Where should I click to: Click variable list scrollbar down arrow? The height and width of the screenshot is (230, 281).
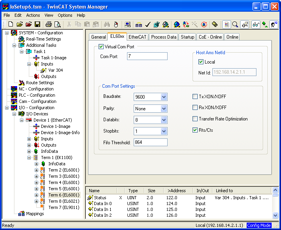click(x=275, y=215)
